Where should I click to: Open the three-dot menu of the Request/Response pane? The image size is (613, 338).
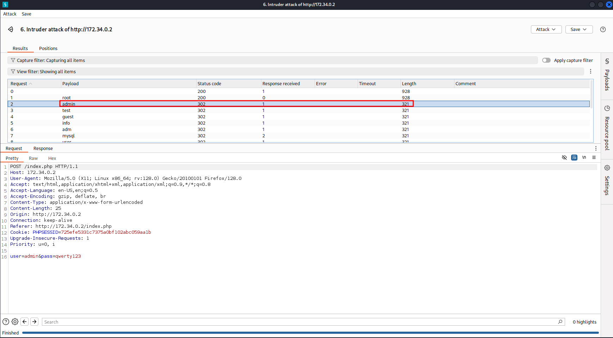point(596,149)
